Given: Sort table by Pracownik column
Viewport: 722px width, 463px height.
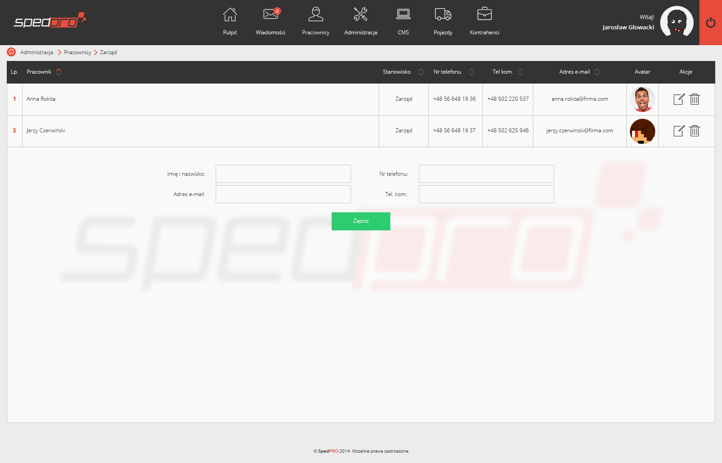Looking at the screenshot, I should 59,72.
